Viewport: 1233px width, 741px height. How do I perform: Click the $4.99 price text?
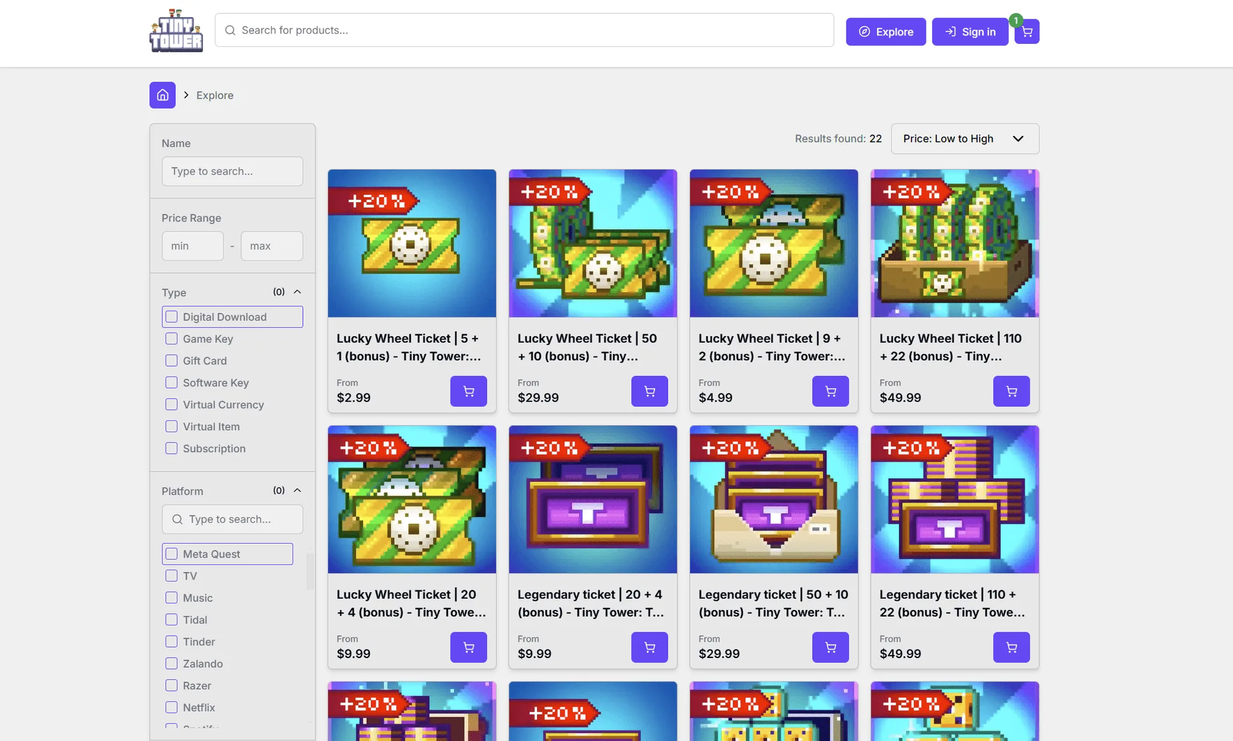point(715,398)
